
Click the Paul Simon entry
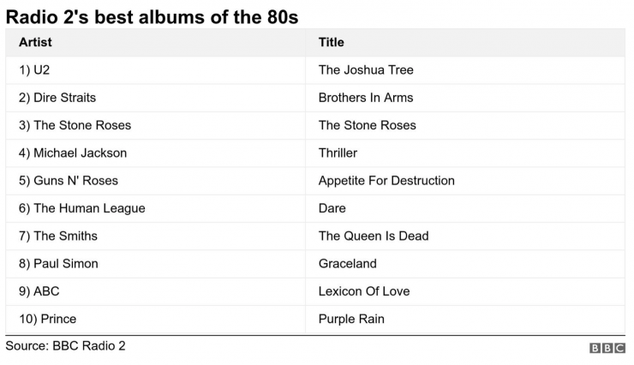tap(58, 264)
